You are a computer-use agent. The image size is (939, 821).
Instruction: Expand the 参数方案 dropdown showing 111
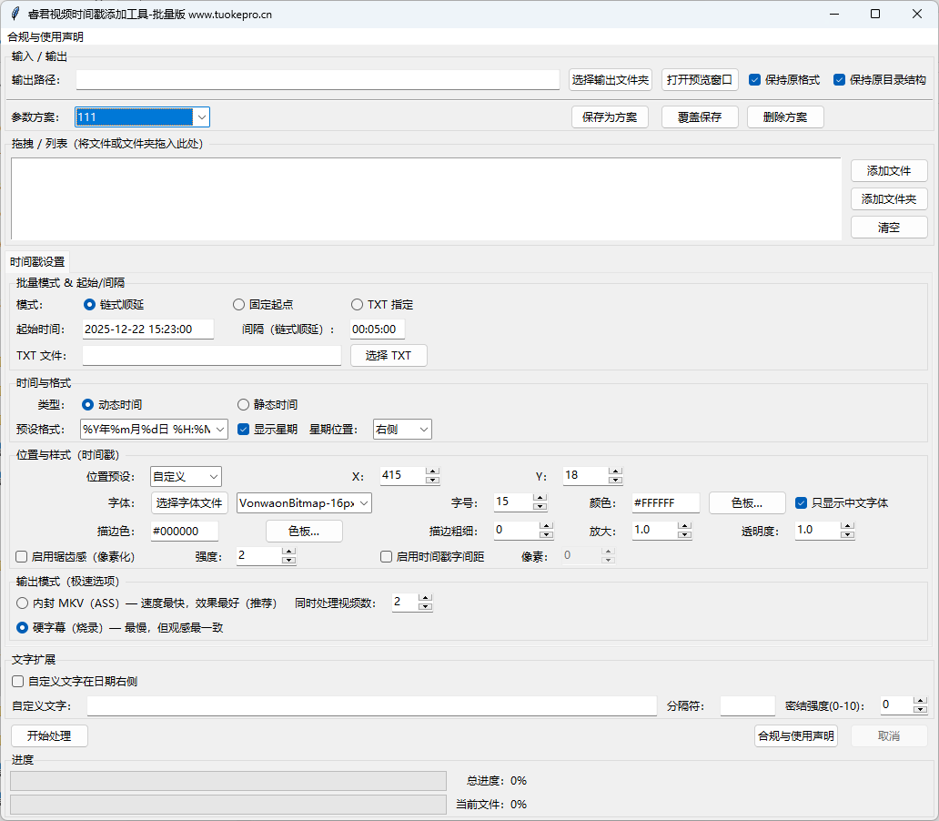coord(201,117)
